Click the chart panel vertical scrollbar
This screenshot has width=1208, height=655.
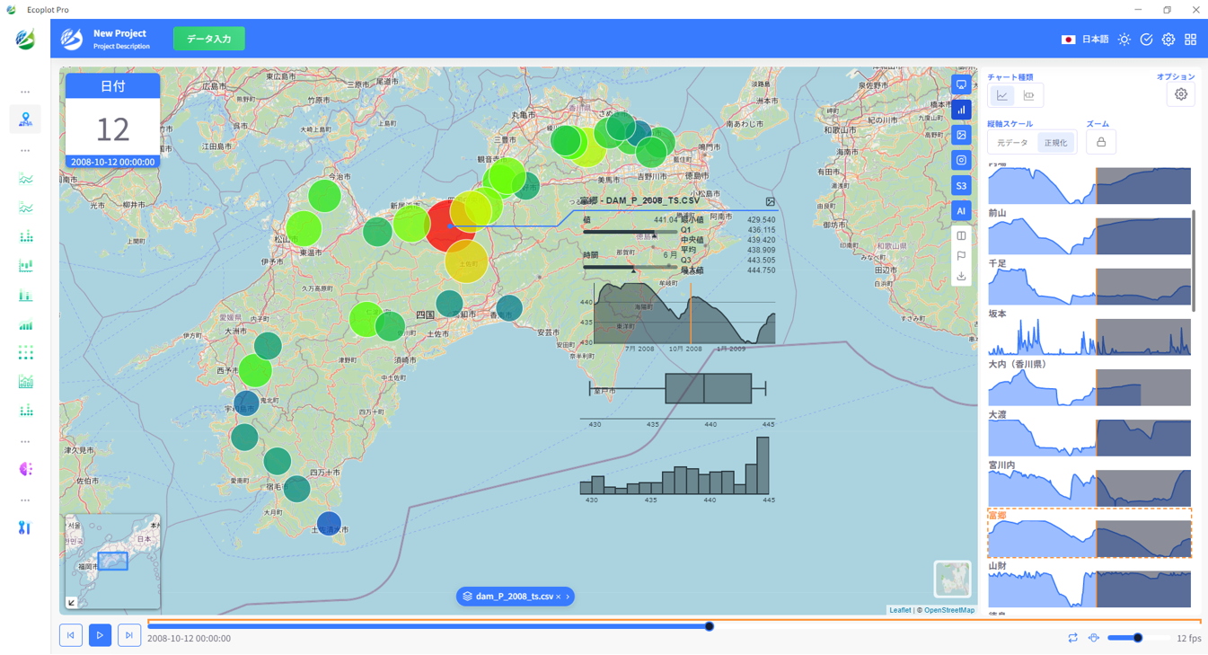click(x=1194, y=261)
